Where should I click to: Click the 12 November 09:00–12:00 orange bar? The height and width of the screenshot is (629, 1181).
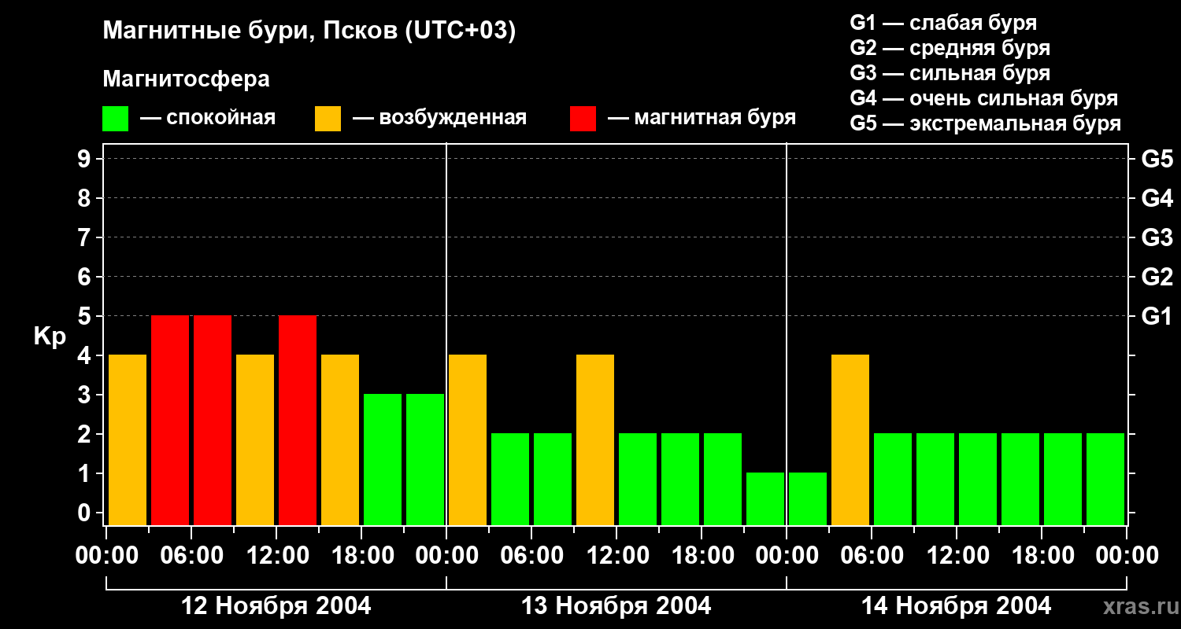(255, 440)
